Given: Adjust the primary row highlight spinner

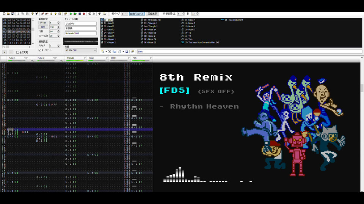Looking at the screenshot, I should (x=183, y=14).
